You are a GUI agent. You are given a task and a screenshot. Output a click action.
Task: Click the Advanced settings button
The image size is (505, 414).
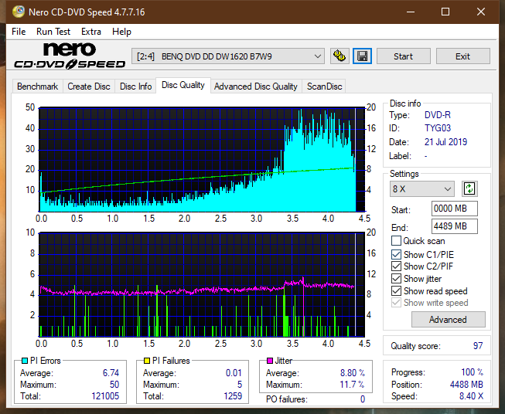point(448,320)
